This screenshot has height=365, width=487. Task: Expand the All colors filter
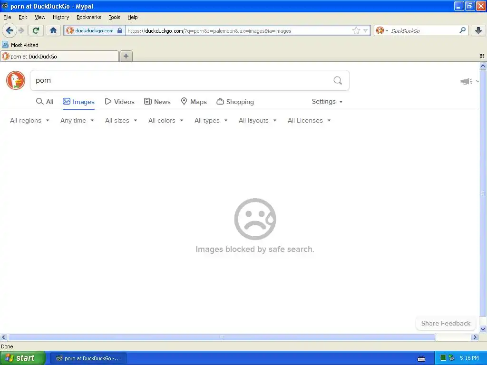[166, 120]
